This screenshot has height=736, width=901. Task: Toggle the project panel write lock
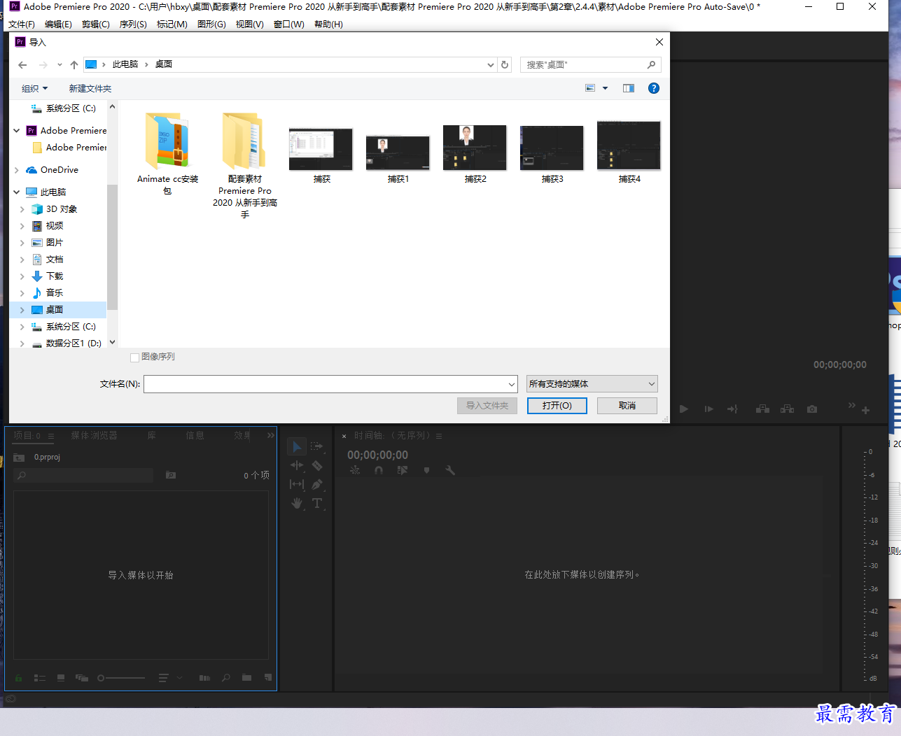click(x=19, y=678)
